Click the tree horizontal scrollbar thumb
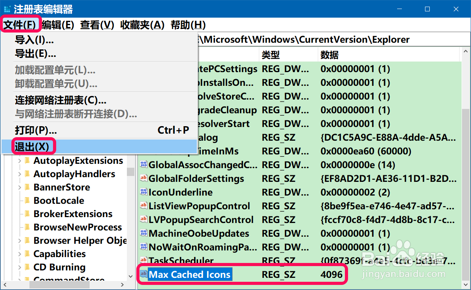 [x=59, y=285]
